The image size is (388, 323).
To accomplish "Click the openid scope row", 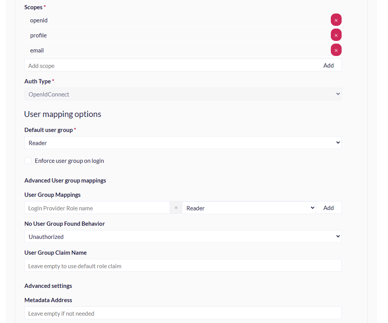I will coord(155,20).
